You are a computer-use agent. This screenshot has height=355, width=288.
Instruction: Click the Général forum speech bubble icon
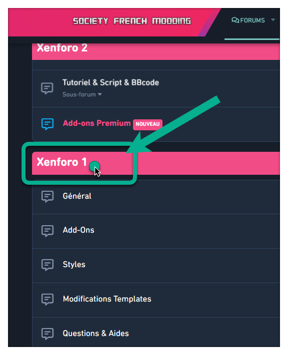[x=47, y=196]
